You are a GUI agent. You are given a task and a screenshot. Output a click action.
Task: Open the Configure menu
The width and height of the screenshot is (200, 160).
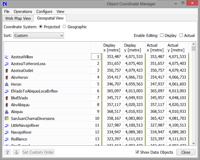tap(44, 11)
